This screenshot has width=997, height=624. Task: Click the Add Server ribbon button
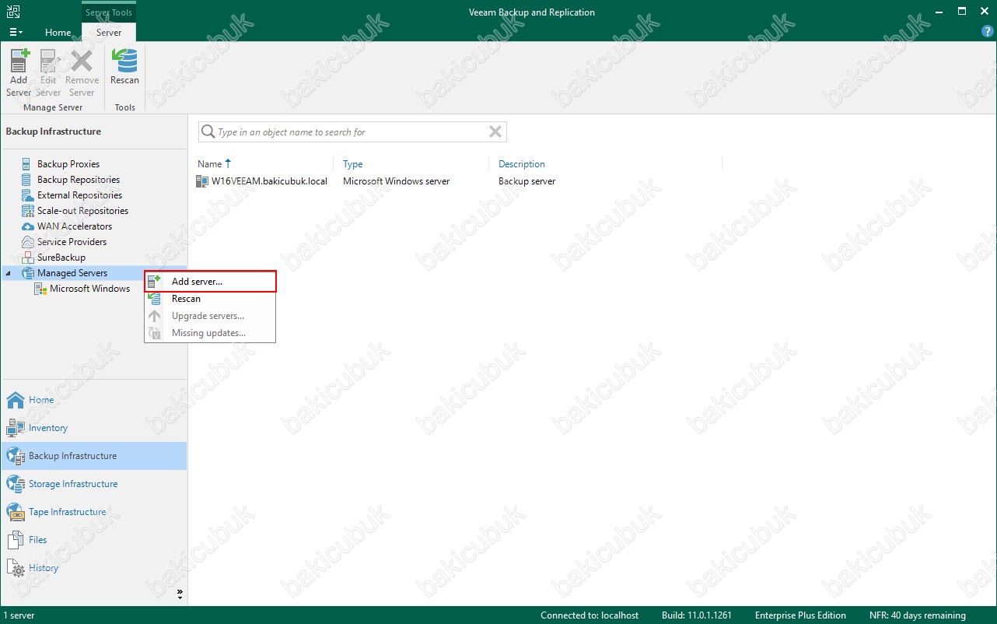point(19,72)
